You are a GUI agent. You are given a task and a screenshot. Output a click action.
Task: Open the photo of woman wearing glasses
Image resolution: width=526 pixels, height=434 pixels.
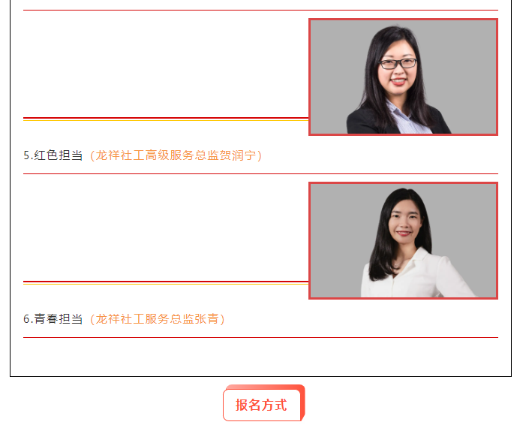(x=403, y=77)
